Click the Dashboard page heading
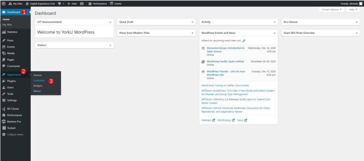Screen dimensions: 364x161 click(45, 13)
